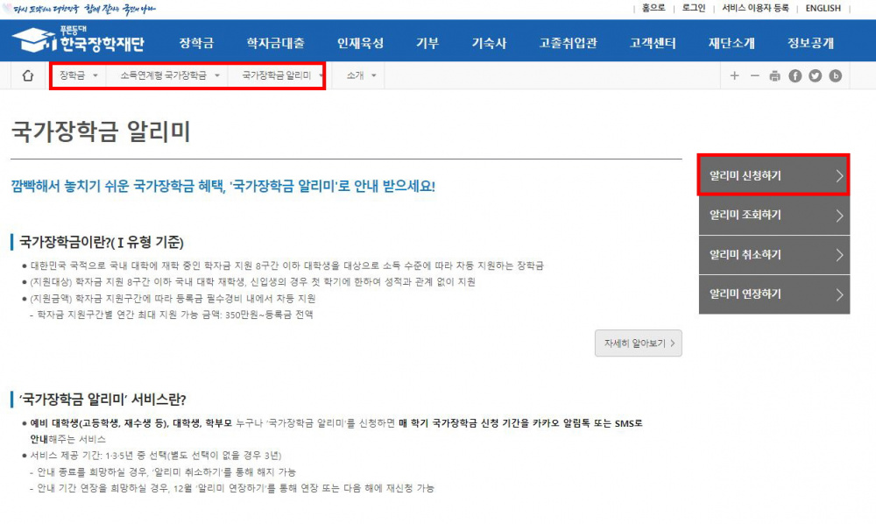This screenshot has height=524, width=876.
Task: Share the page via the Facebook icon
Action: pos(794,75)
